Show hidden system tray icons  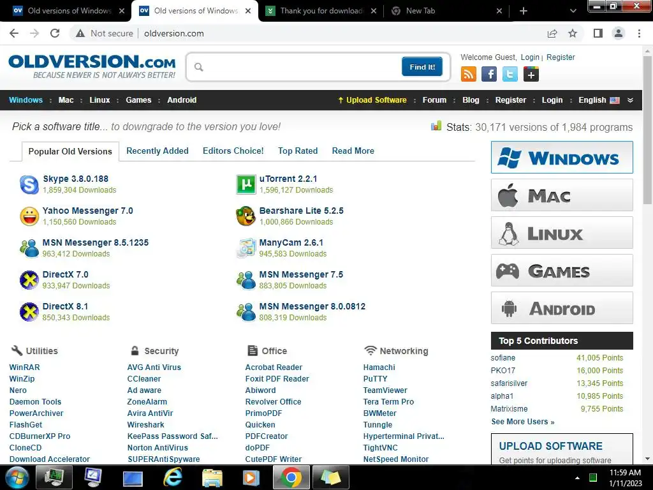tap(577, 477)
